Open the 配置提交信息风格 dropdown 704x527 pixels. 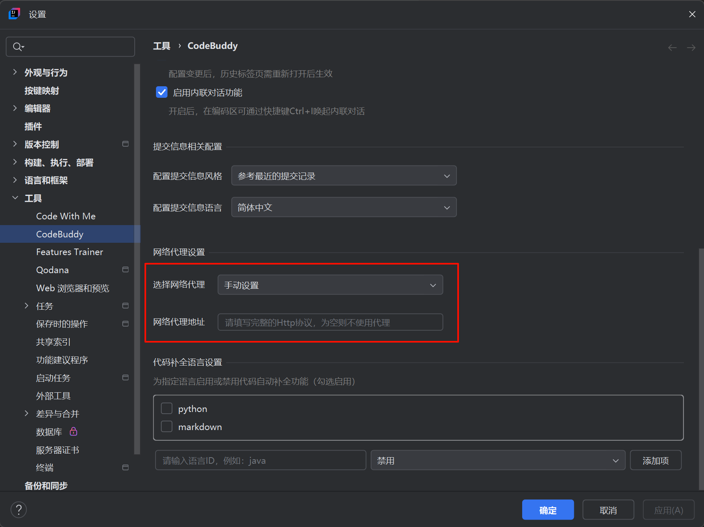344,176
